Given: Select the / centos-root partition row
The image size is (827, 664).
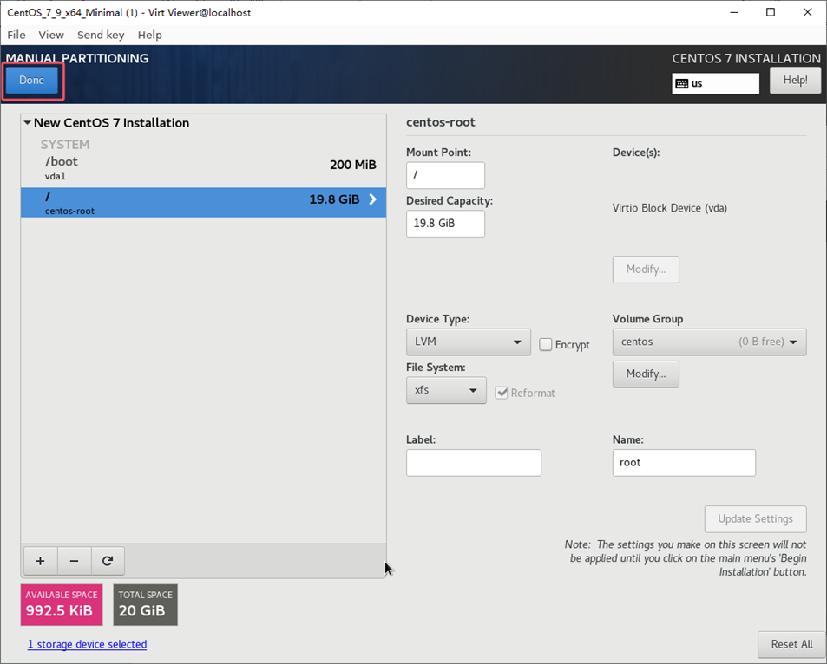Looking at the screenshot, I should tap(204, 202).
